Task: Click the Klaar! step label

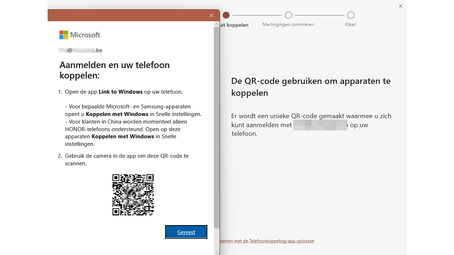Action: click(350, 24)
